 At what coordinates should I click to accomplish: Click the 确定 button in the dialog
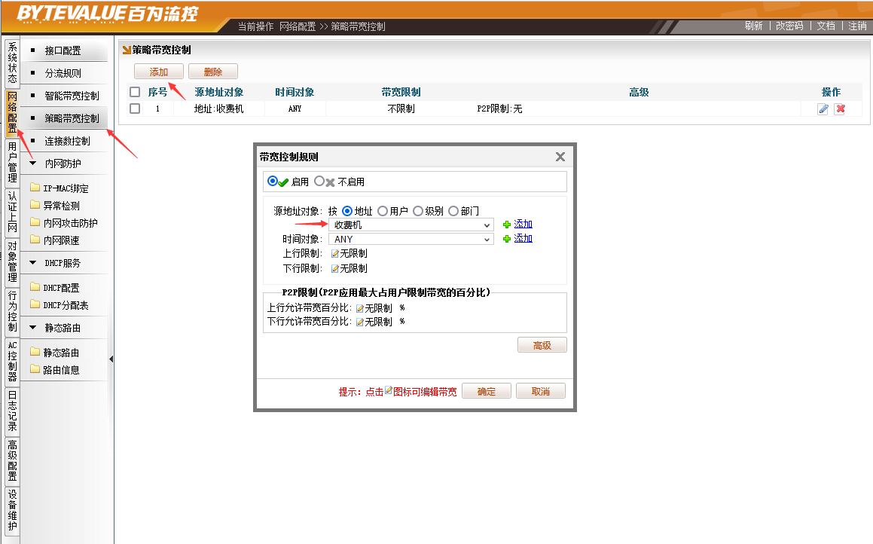click(486, 392)
